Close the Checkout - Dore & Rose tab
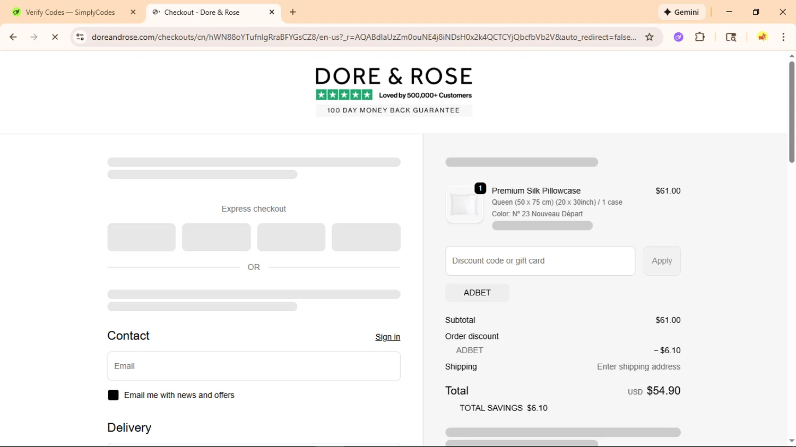Screen dimensions: 796x447 click(x=272, y=12)
